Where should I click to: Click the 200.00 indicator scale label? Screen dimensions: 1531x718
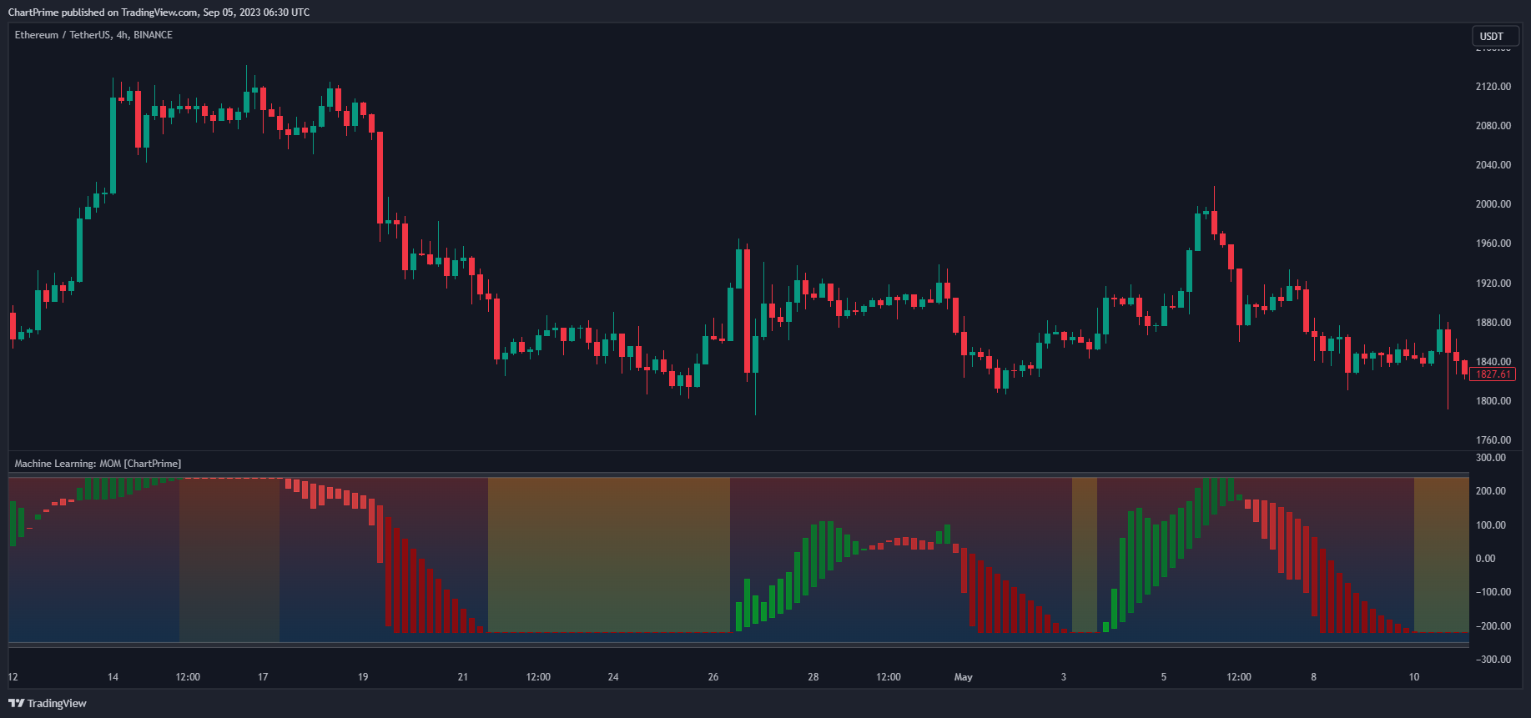[1491, 491]
